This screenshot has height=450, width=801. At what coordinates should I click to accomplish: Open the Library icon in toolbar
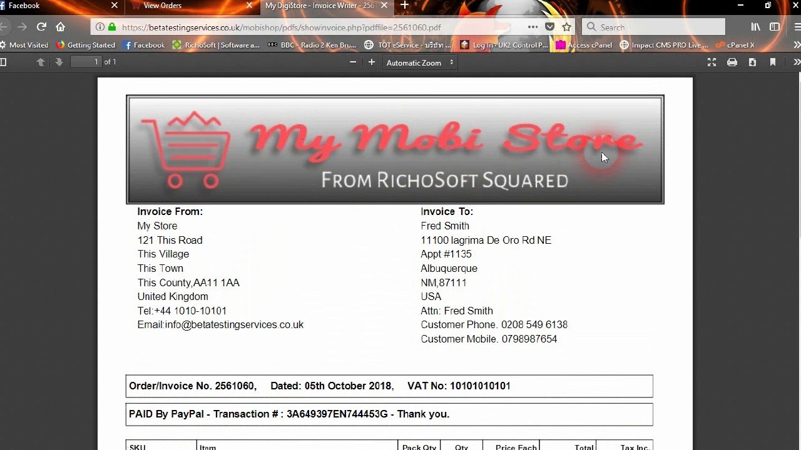(x=756, y=27)
